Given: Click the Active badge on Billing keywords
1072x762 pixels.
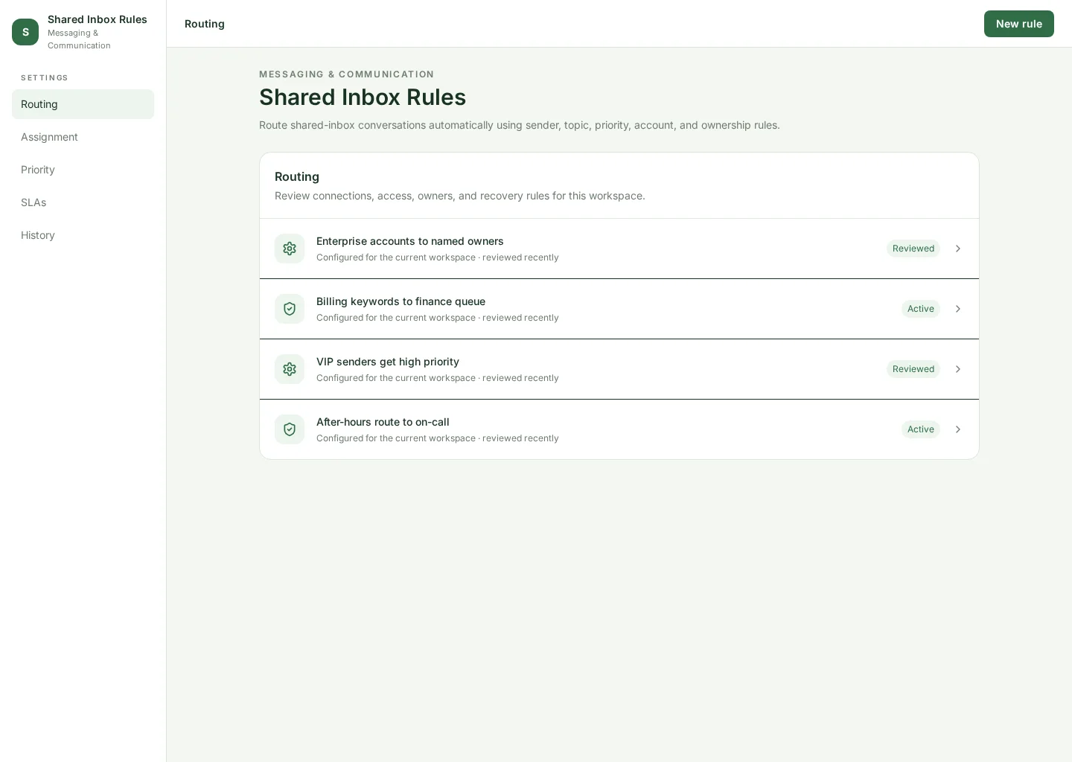Looking at the screenshot, I should pyautogui.click(x=921, y=309).
